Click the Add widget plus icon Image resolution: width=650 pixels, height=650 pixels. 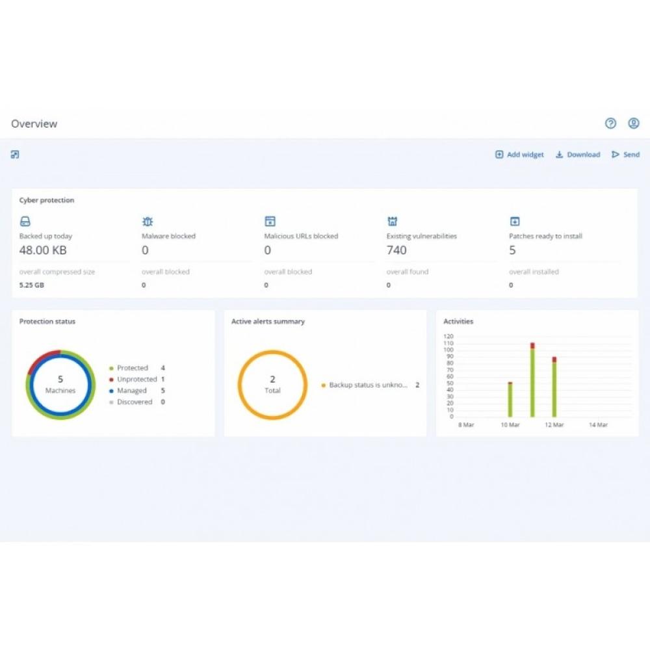coord(499,155)
